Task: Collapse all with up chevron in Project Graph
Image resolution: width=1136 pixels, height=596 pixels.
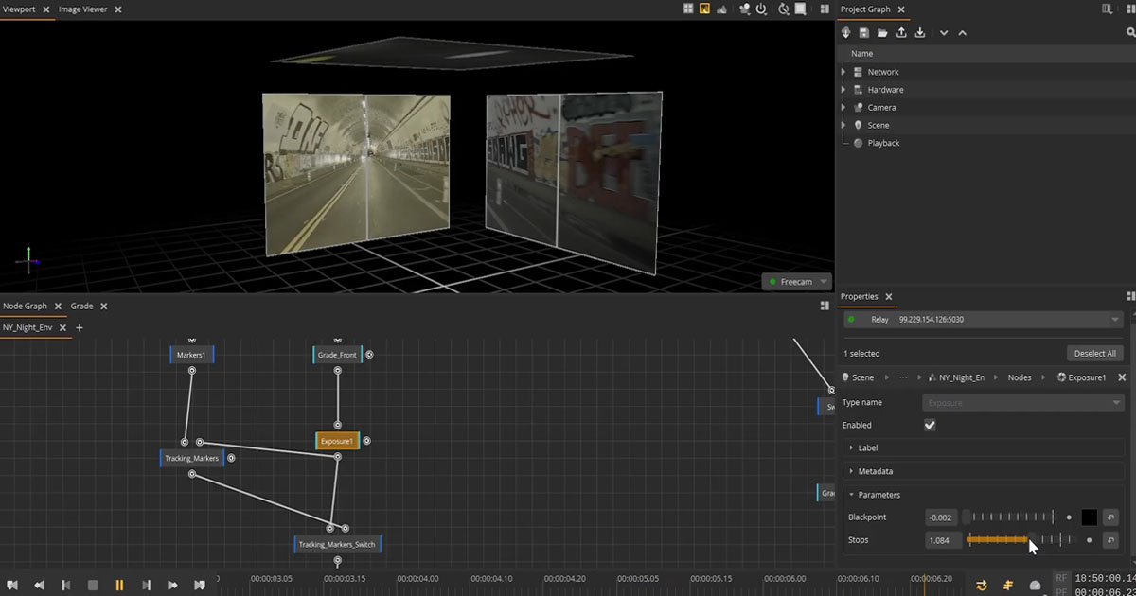Action: (x=962, y=32)
